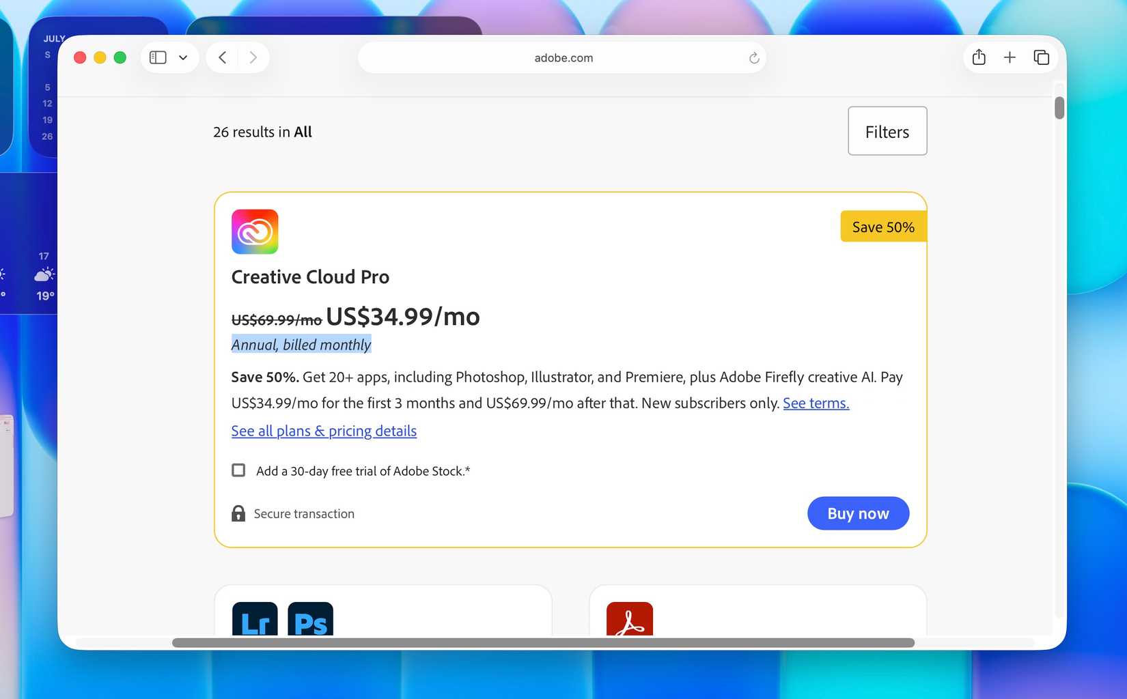Image resolution: width=1127 pixels, height=699 pixels.
Task: Go back with the back arrow
Action: (x=222, y=57)
